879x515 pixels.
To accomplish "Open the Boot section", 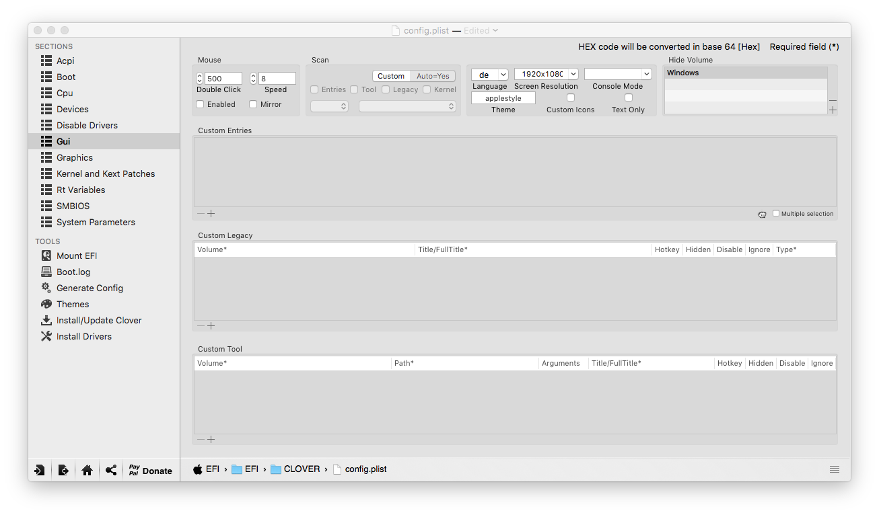I will click(104, 77).
